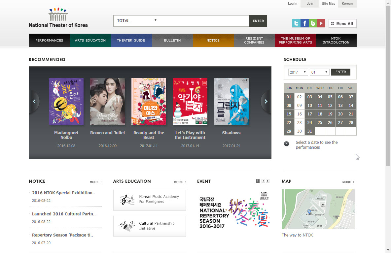The height and width of the screenshot is (253, 391).
Task: Open the red YouTube play icon
Action: point(321,23)
